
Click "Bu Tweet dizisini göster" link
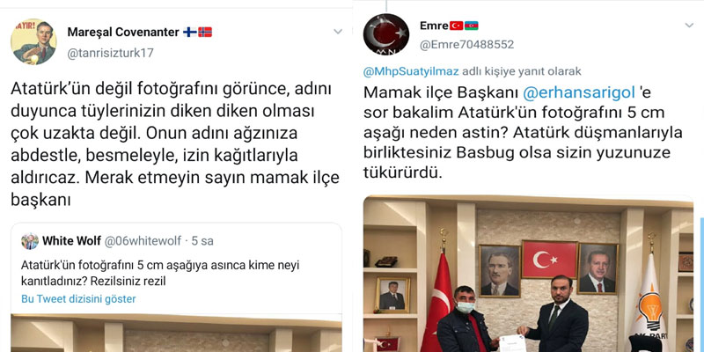(x=78, y=298)
